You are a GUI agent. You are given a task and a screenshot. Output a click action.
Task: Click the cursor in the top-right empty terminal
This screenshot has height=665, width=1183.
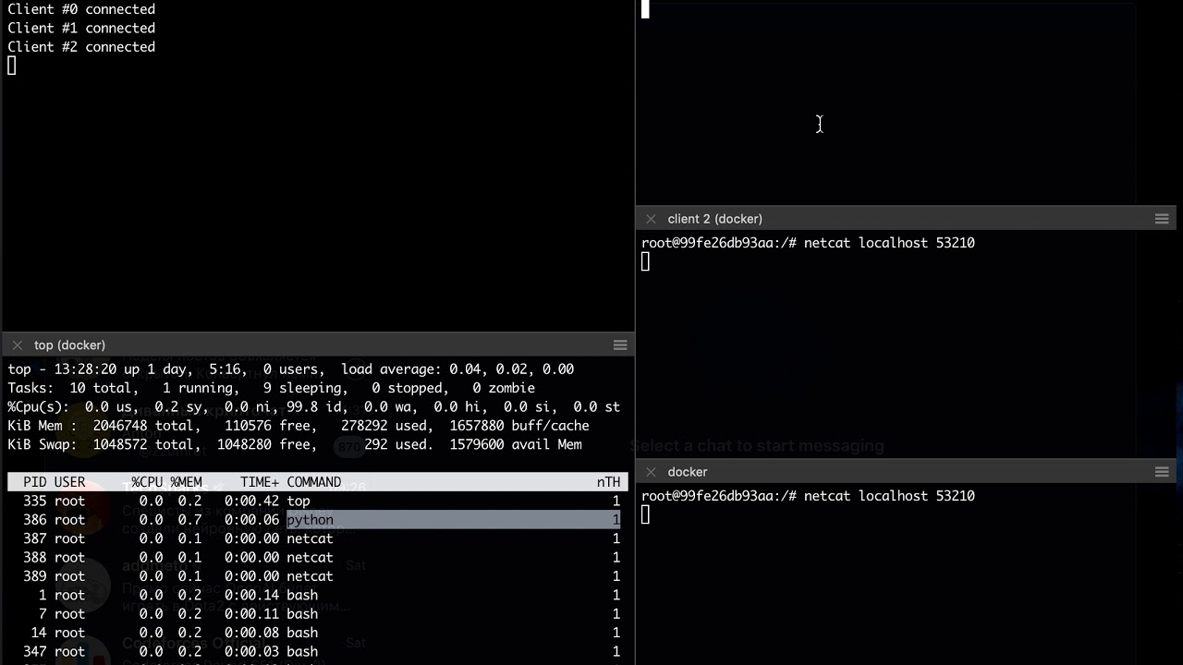(645, 9)
